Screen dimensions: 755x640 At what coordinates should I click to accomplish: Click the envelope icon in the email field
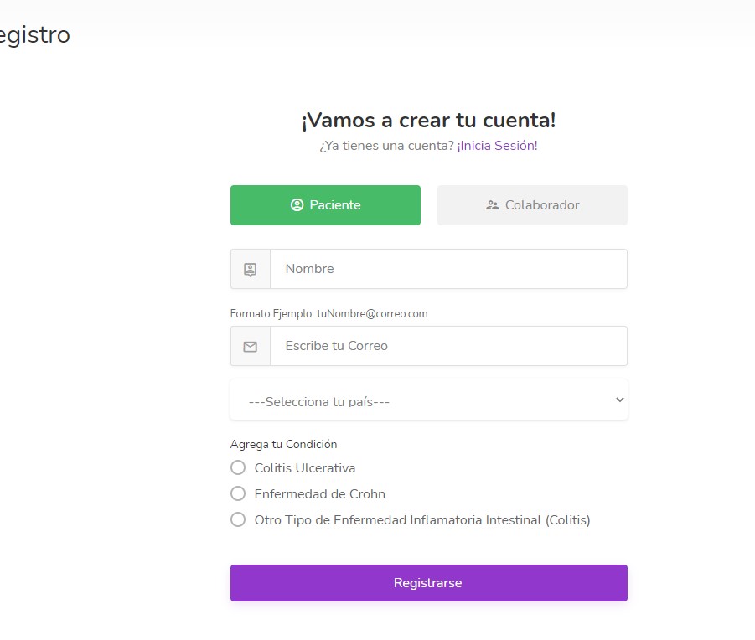(250, 345)
